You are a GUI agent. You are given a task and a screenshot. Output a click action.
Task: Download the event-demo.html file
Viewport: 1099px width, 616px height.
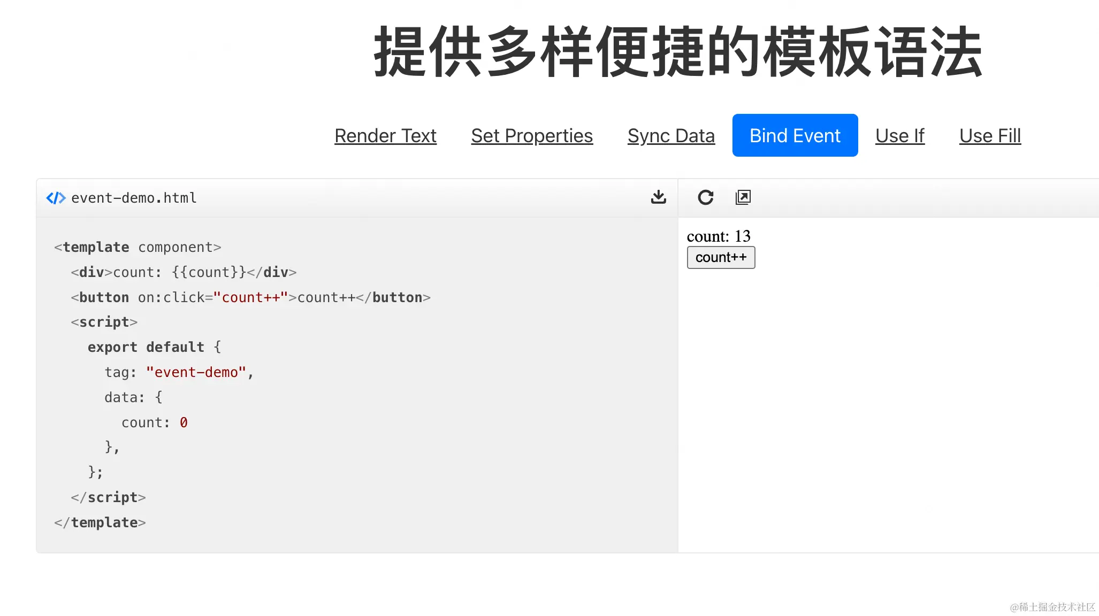(x=659, y=197)
